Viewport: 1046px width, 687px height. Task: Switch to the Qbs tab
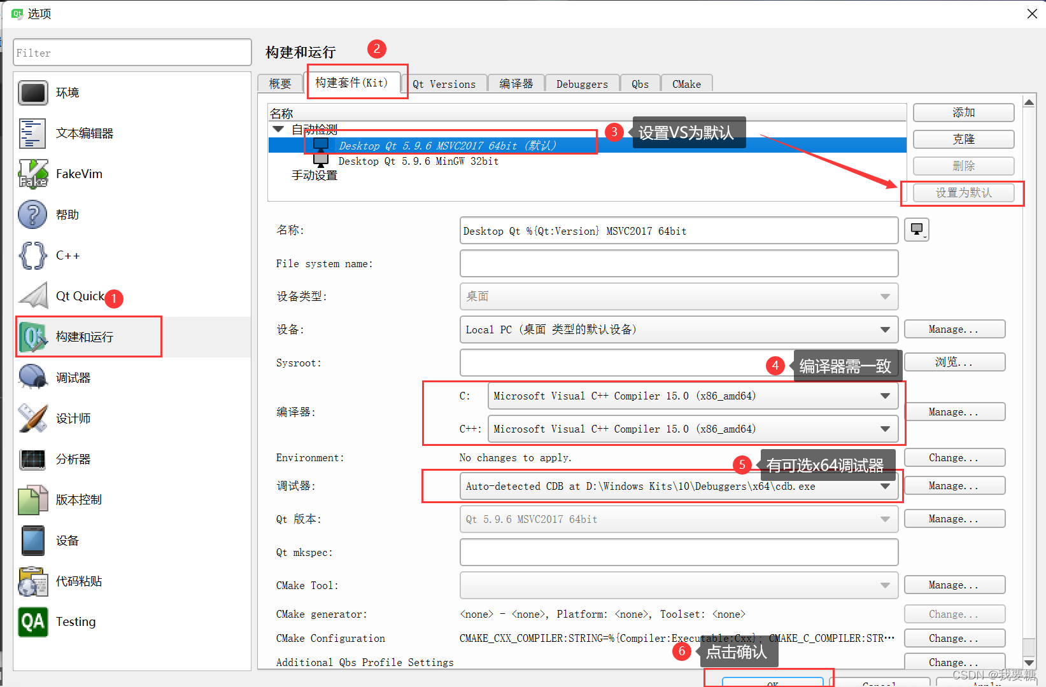[x=640, y=84]
